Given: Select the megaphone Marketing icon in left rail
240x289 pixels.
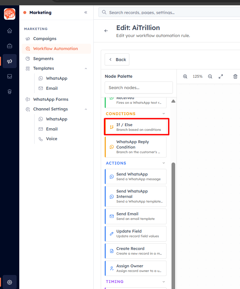Looking at the screenshot, I should pyautogui.click(x=10, y=61).
